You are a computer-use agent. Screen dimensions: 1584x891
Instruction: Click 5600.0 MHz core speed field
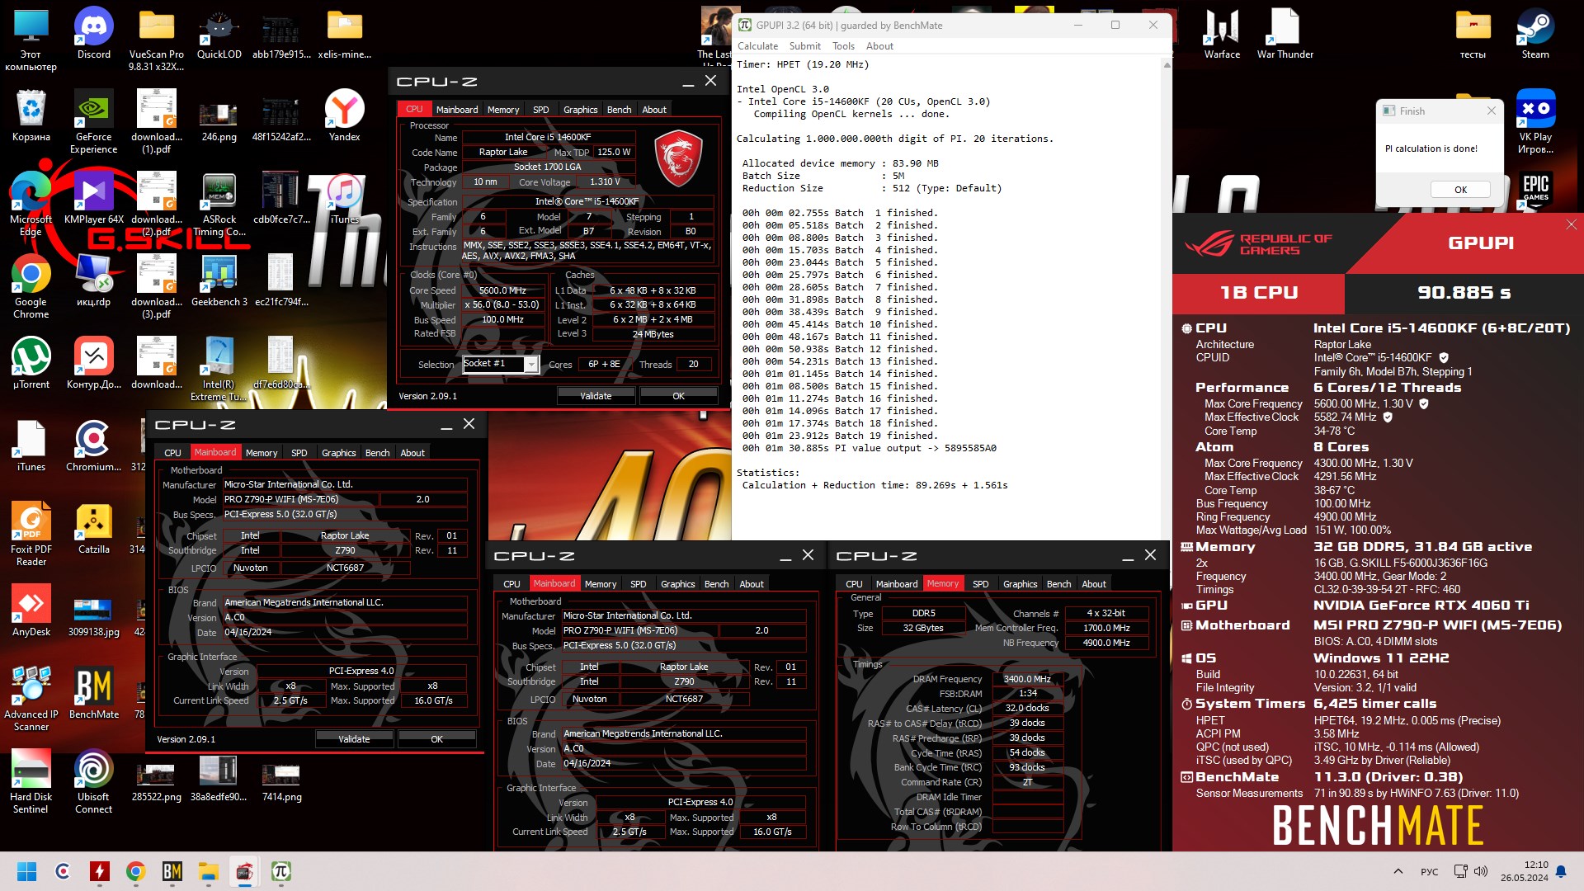[x=502, y=290]
